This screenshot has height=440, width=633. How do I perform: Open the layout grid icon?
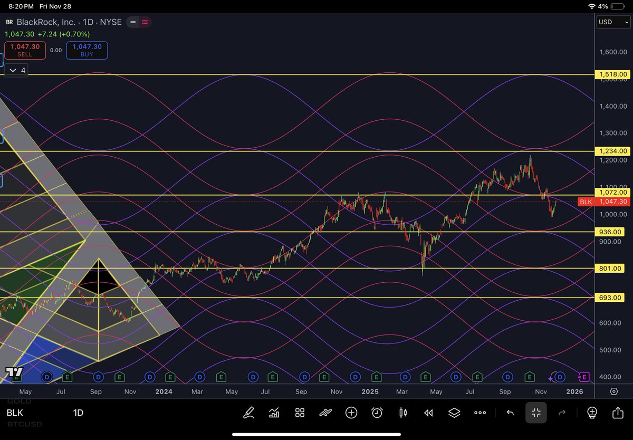pos(300,413)
